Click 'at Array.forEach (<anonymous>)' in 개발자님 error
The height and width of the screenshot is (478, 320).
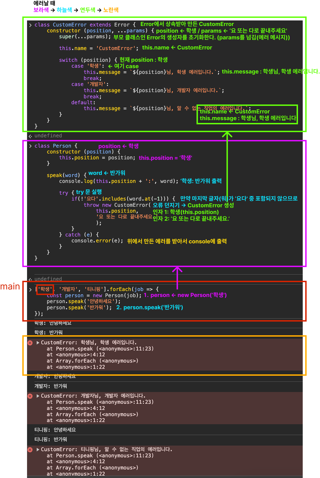(x=93, y=414)
